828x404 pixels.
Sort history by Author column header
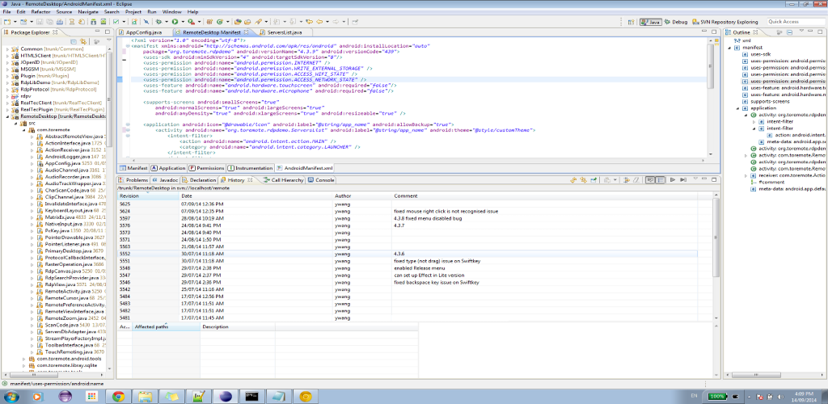point(362,196)
